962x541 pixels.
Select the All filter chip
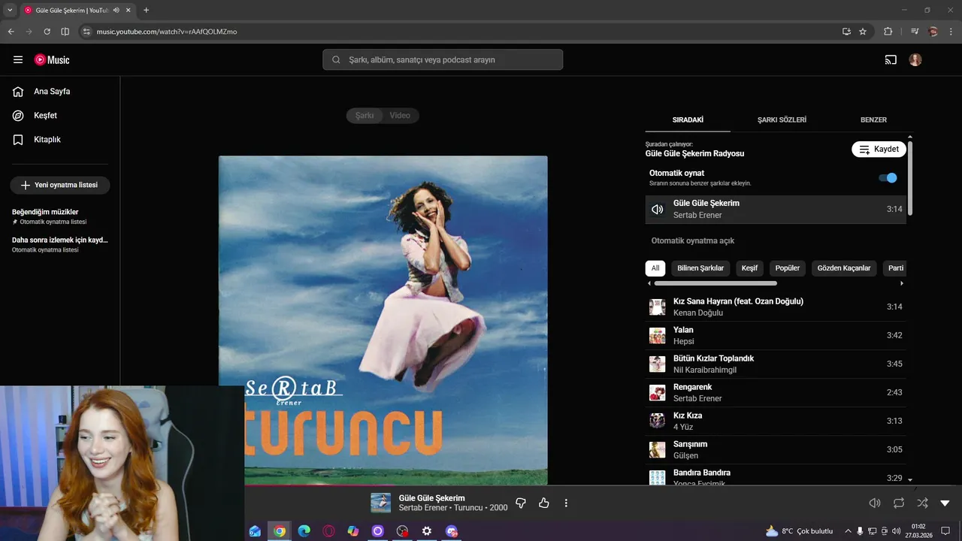pos(655,268)
